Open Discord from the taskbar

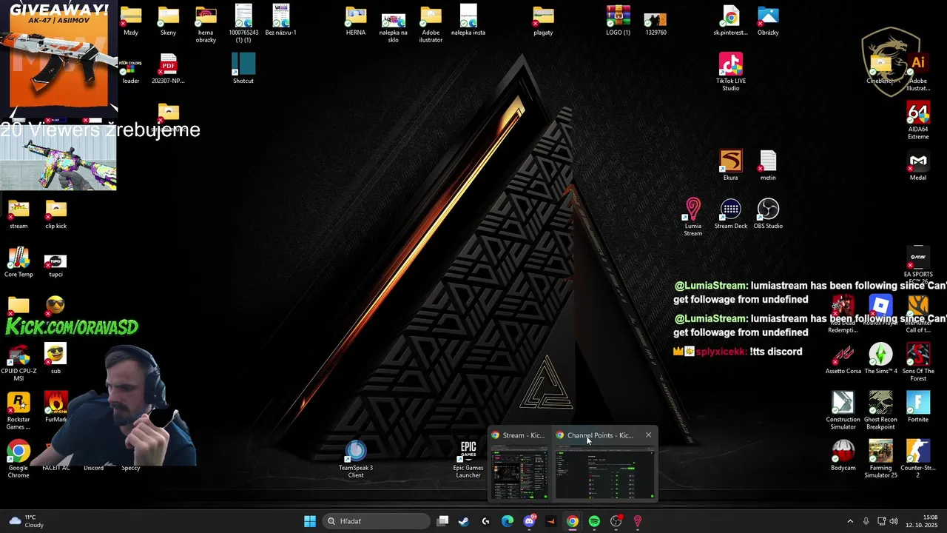(x=529, y=521)
